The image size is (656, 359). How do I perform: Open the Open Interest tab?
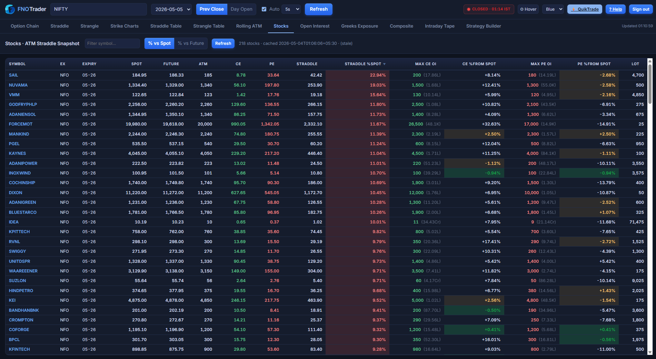pos(315,26)
